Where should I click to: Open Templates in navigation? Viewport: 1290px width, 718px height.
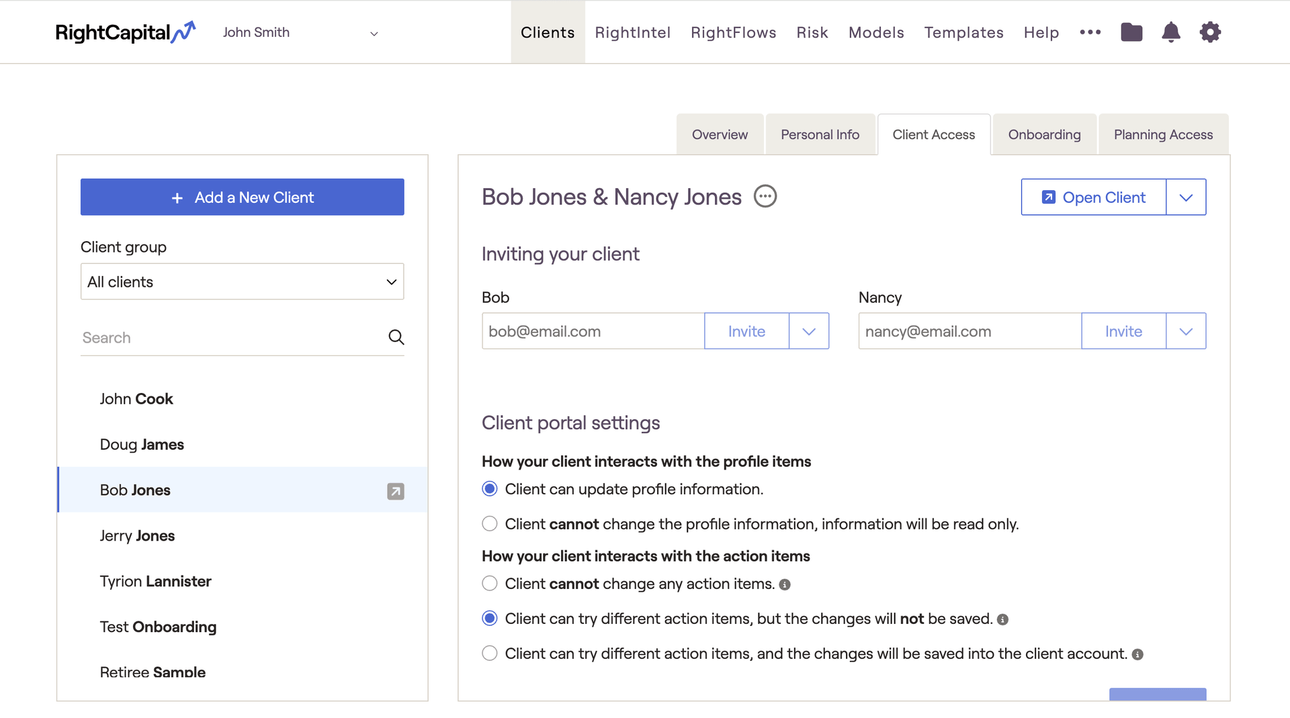click(963, 32)
